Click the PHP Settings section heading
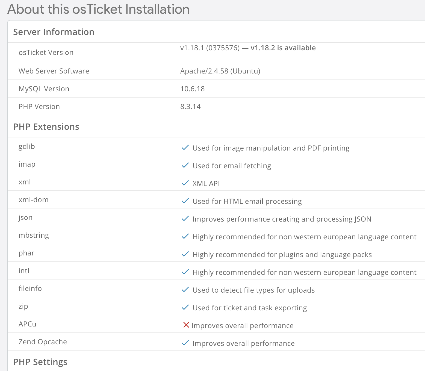Image resolution: width=425 pixels, height=371 pixels. (40, 362)
